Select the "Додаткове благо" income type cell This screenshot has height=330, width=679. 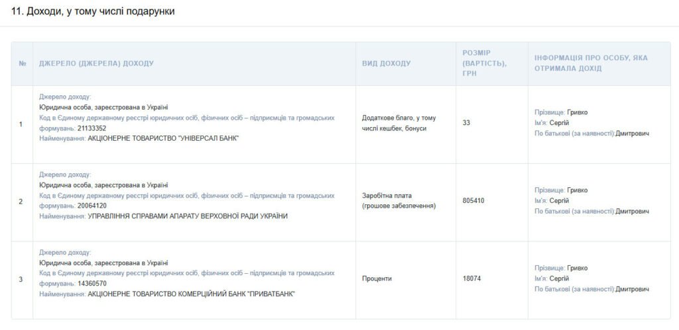tap(399, 123)
